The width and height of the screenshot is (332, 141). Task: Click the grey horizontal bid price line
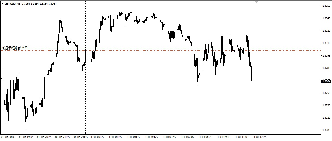(161, 81)
